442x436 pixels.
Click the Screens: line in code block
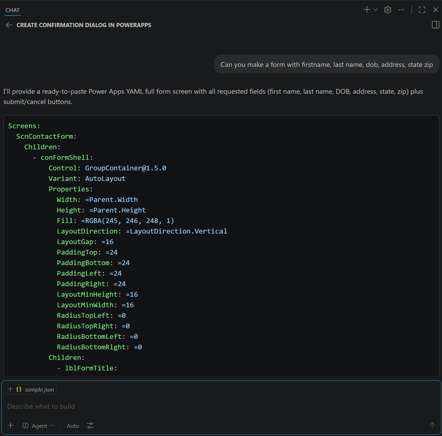point(24,126)
